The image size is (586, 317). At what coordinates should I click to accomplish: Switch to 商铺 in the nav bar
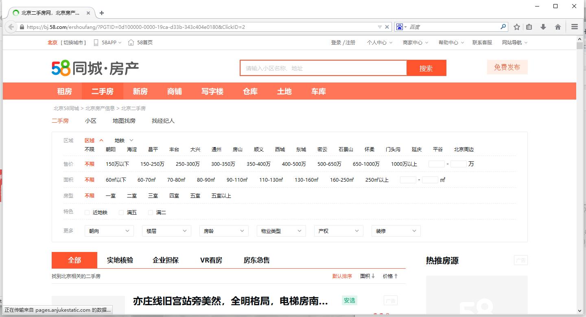point(174,91)
